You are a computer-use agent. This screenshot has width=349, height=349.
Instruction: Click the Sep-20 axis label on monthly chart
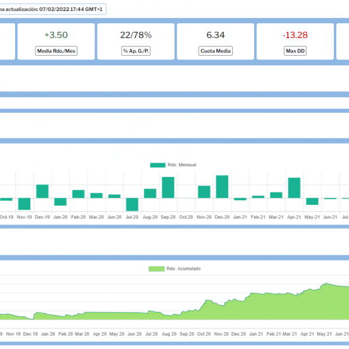pos(168,217)
